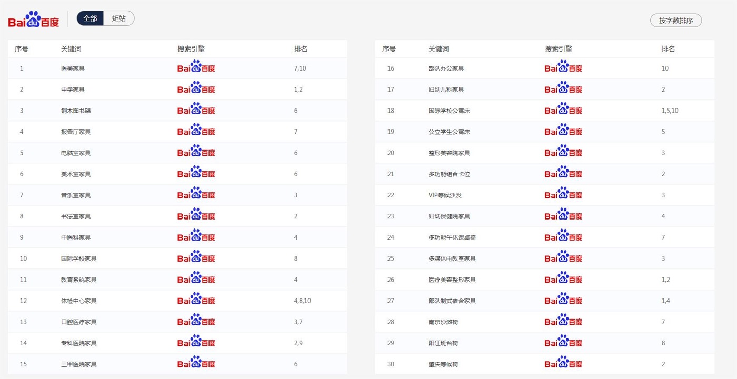Screen dimensions: 737x379
Task: Click Baidu icon in the 国际学校公寓床 row
Action: pyautogui.click(x=563, y=110)
